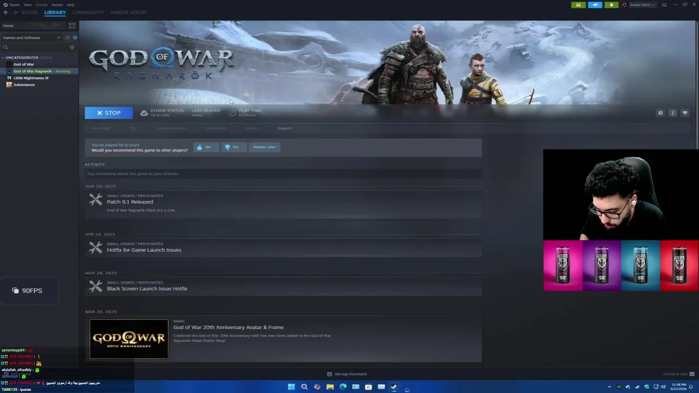The image size is (699, 393).
Task: Open the Manage Downloads link
Action: (x=347, y=374)
